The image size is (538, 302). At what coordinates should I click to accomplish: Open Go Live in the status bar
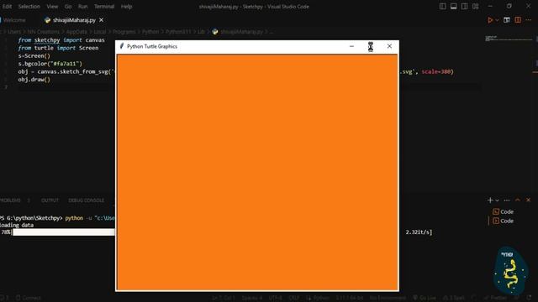click(x=424, y=298)
